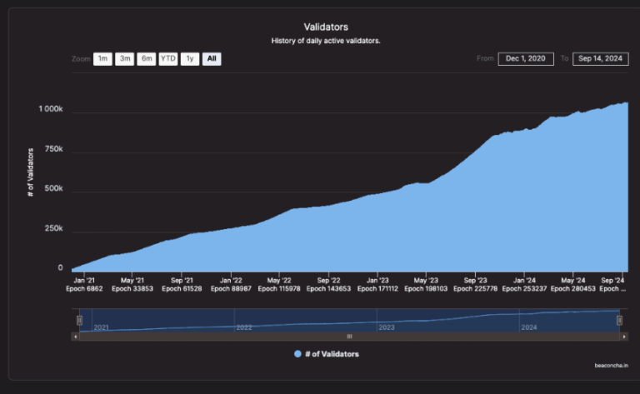Click the left navigator range handle
Screen dimensions: 640x394
tap(80, 320)
